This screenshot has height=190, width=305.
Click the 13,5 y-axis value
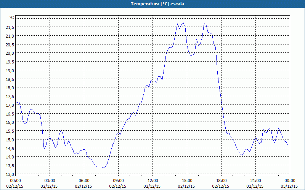click(x=10, y=166)
